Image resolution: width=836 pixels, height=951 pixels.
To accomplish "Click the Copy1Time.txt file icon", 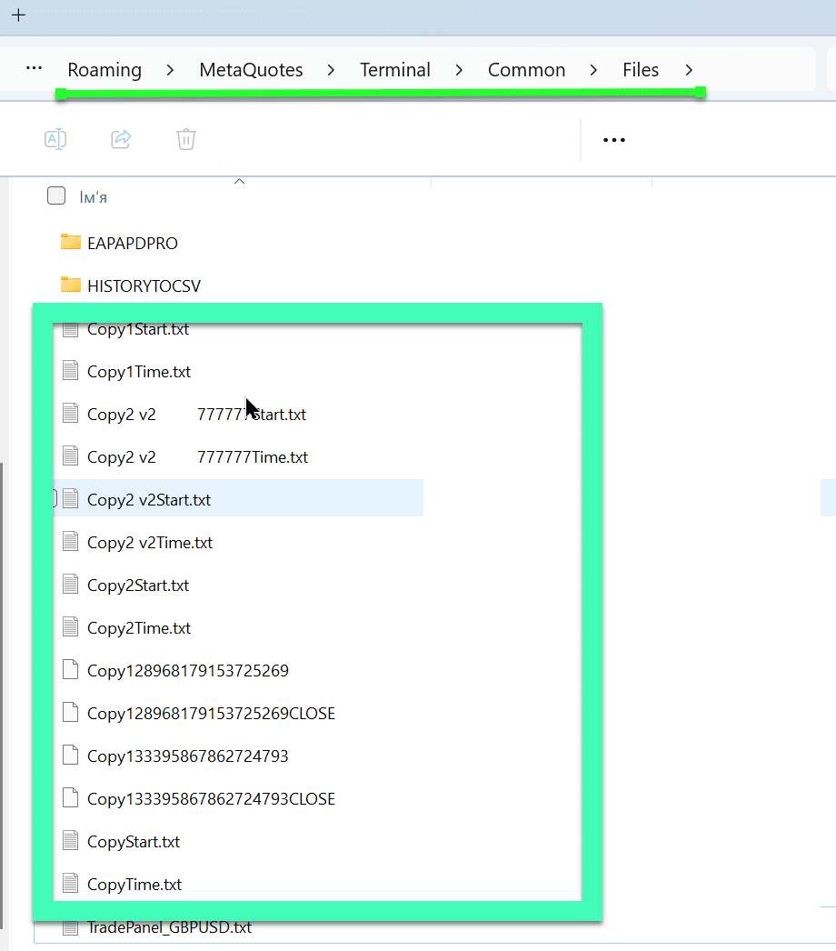I will tap(71, 370).
